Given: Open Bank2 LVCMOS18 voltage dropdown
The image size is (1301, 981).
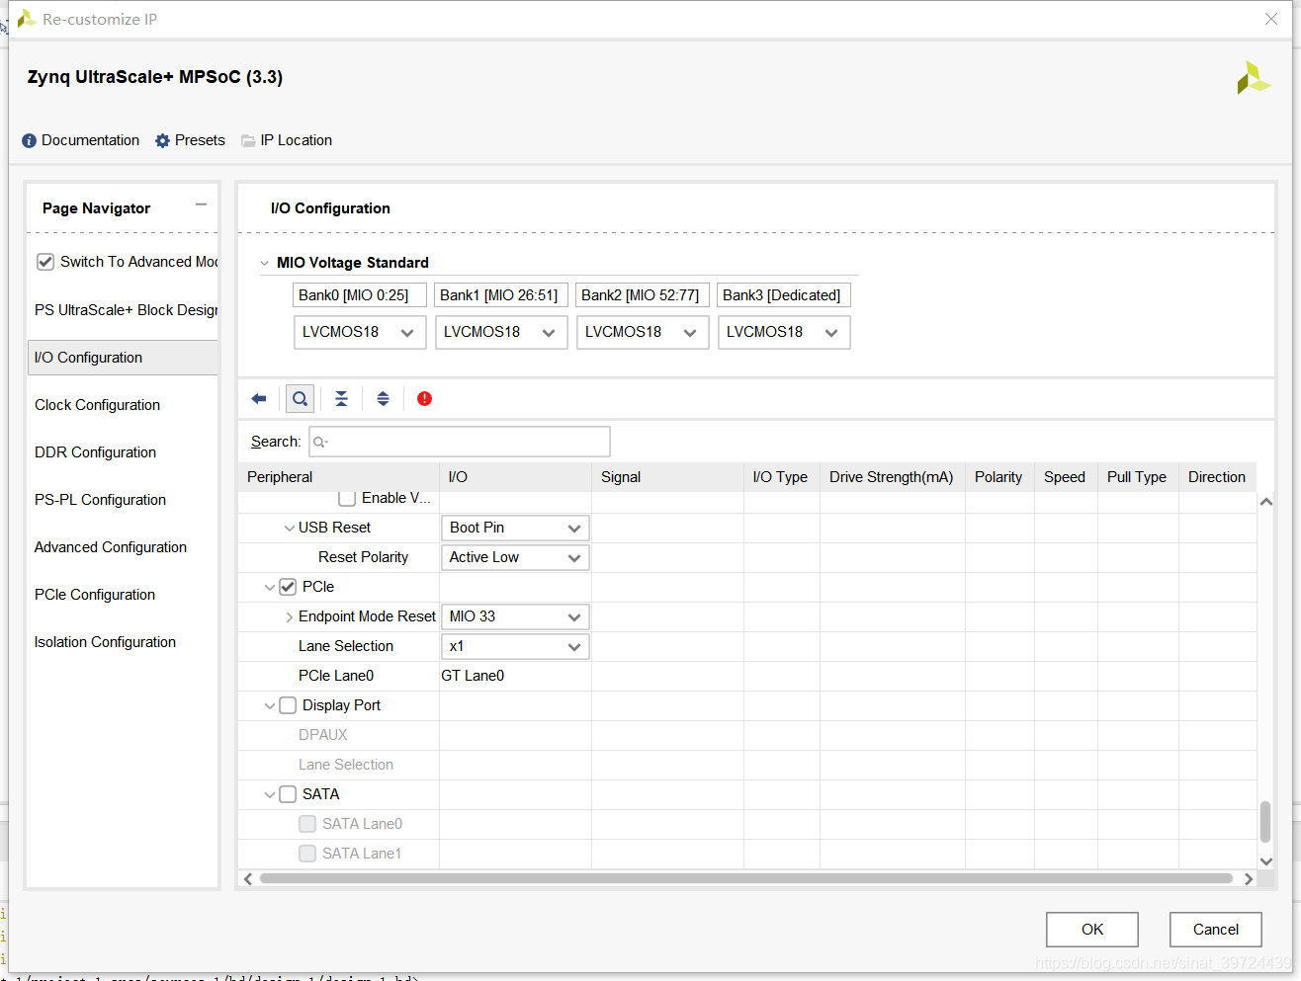Looking at the screenshot, I should coord(643,332).
